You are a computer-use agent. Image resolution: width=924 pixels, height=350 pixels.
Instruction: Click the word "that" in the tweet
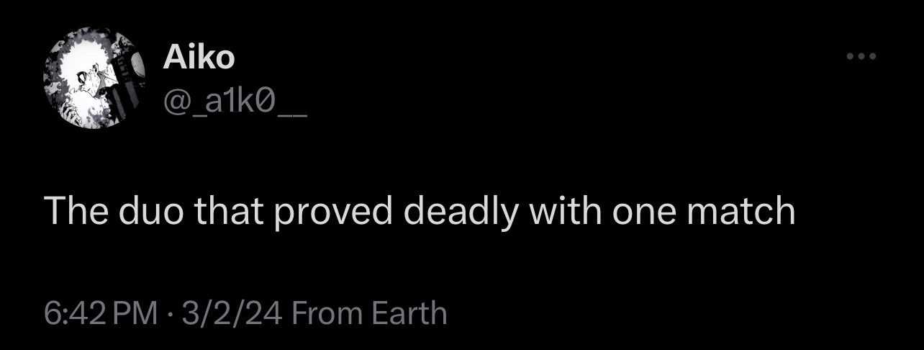(x=221, y=212)
